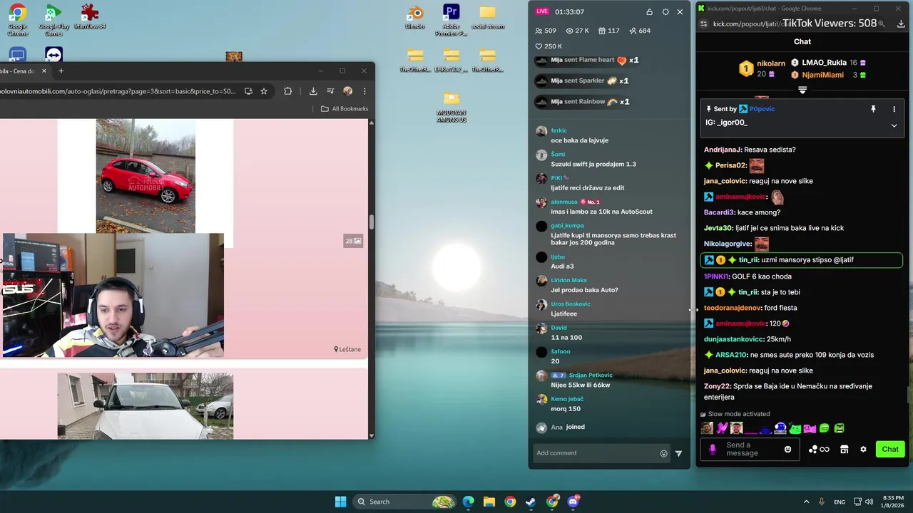Open Steam from taskbar
The image size is (913, 513).
pos(531,502)
